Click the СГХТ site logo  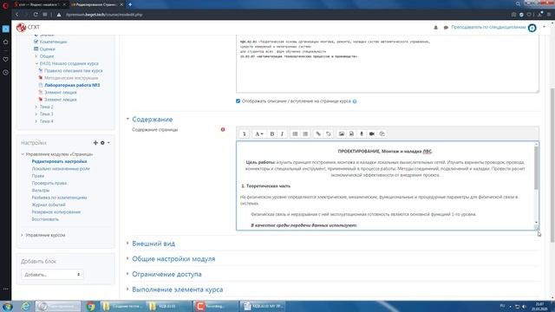29,27
